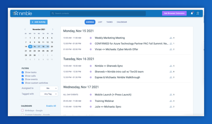Open Julie <> Michaela: Sync event

[108, 107]
